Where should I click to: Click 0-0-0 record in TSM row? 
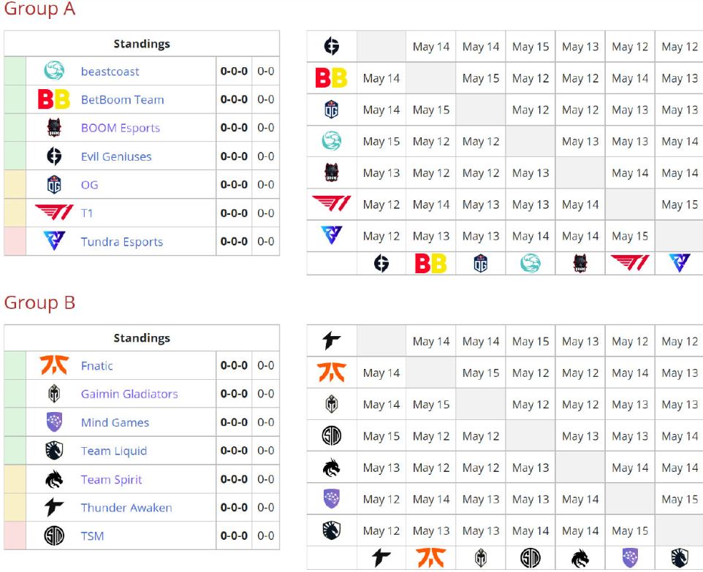[x=234, y=535]
